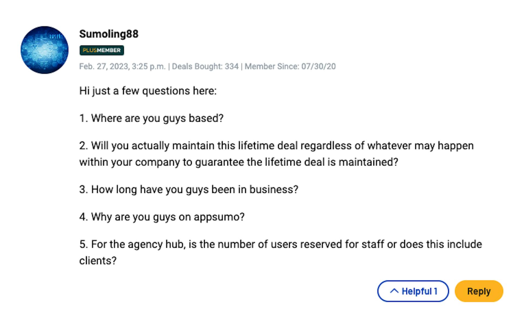Viewport: 524px width, 311px height.
Task: Open the Sumoling88 username link
Action: click(109, 34)
